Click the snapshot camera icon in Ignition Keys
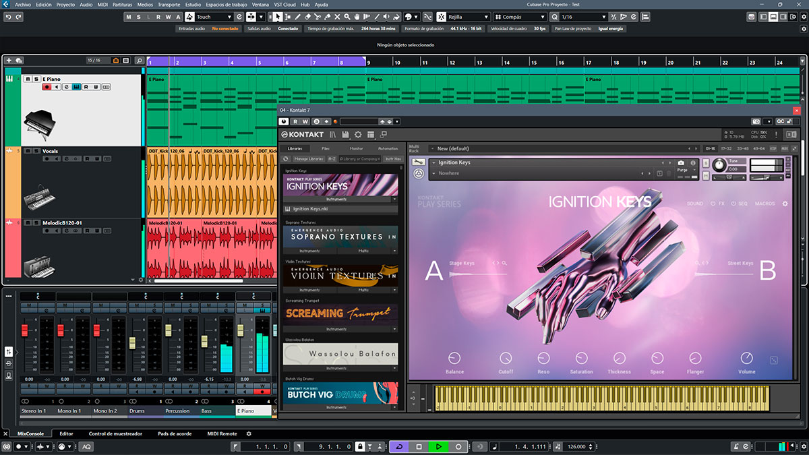The image size is (809, 455). [681, 162]
